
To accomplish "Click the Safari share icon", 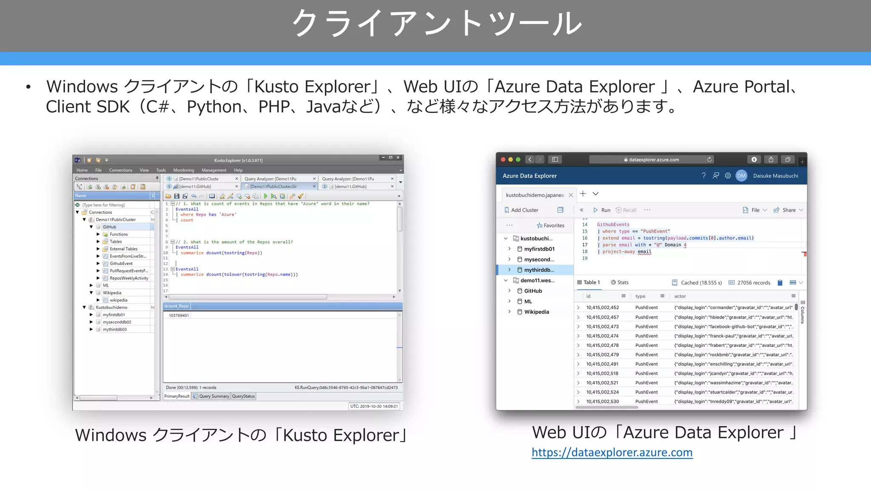I will (x=771, y=160).
